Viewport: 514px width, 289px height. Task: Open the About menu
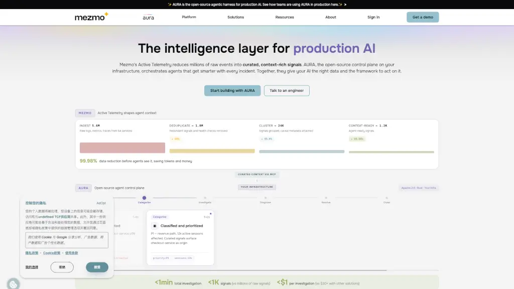(330, 17)
